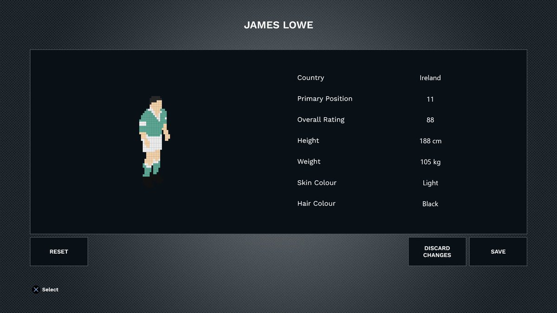
Task: Select the Overall Rating value 88
Action: click(x=430, y=120)
